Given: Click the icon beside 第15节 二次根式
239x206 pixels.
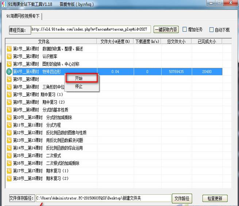Looking at the screenshot, I should pos(9,155).
